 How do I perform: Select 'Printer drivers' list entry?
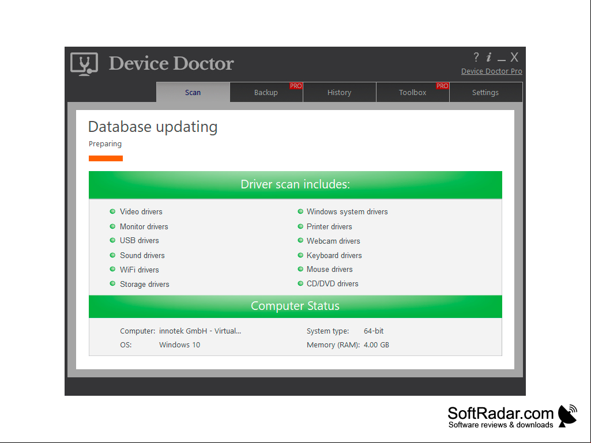pos(329,226)
